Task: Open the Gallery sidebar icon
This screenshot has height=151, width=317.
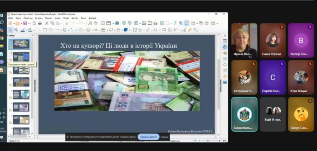Action: pyautogui.click(x=225, y=53)
